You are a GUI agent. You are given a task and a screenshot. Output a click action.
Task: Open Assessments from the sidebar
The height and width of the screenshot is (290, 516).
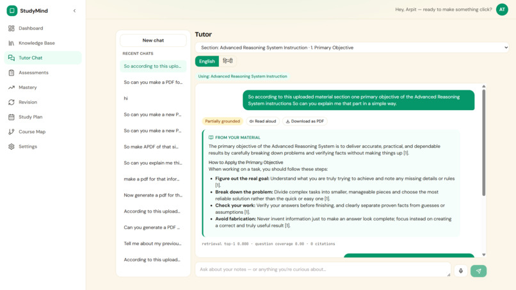[43, 72]
